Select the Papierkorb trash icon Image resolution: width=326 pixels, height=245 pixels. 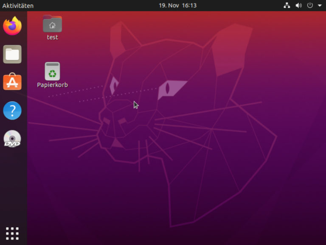52,71
